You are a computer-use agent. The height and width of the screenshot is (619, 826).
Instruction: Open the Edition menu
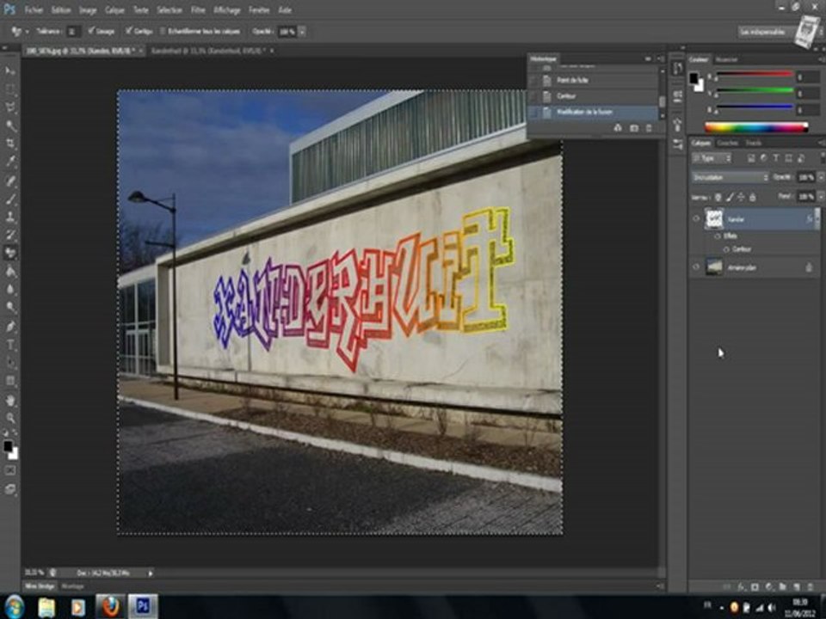click(x=61, y=10)
